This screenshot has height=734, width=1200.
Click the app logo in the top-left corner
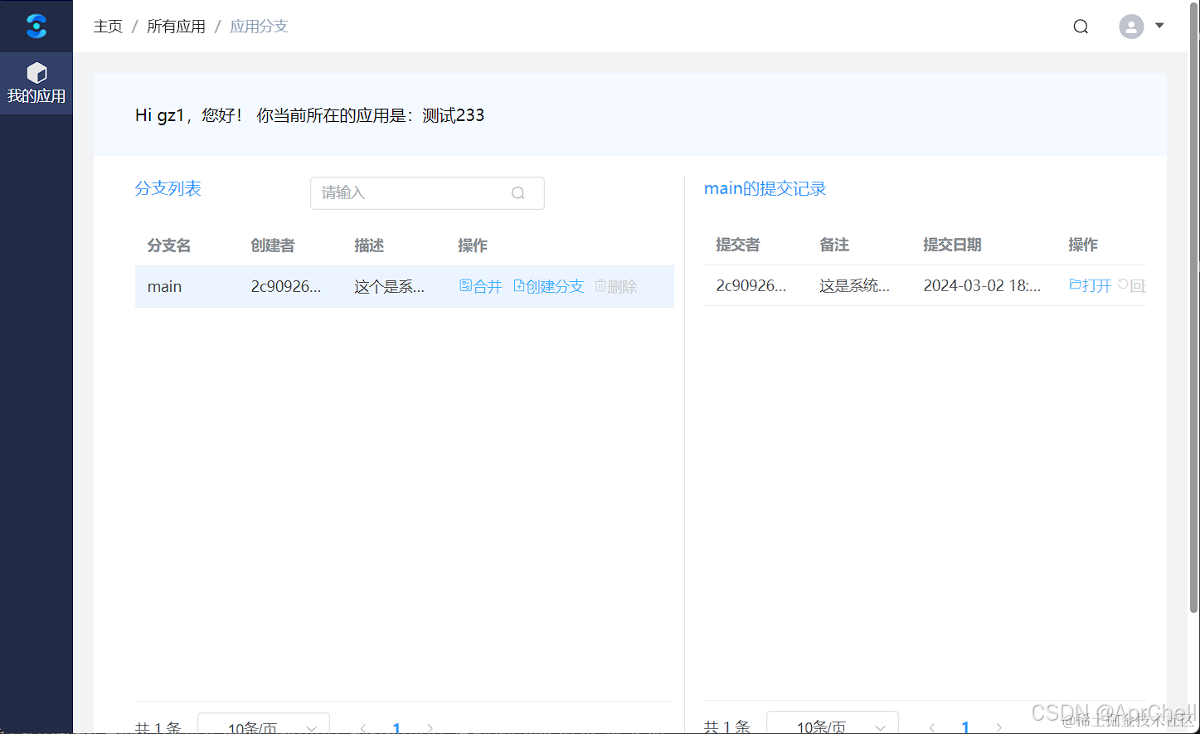[36, 26]
